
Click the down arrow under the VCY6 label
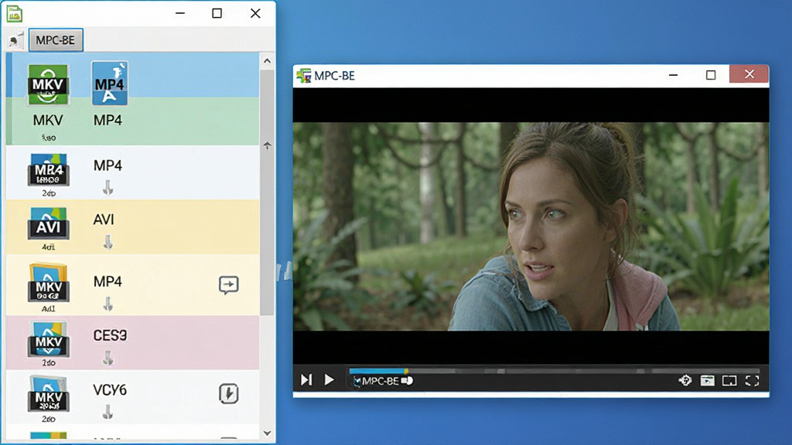[x=108, y=413]
